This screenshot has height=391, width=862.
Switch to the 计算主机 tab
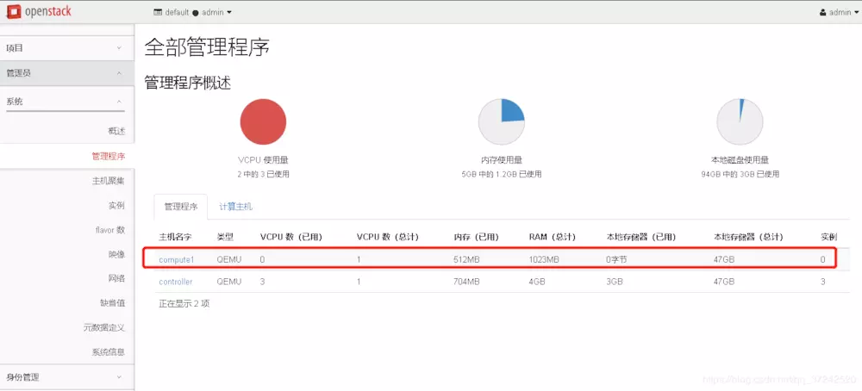click(x=236, y=207)
